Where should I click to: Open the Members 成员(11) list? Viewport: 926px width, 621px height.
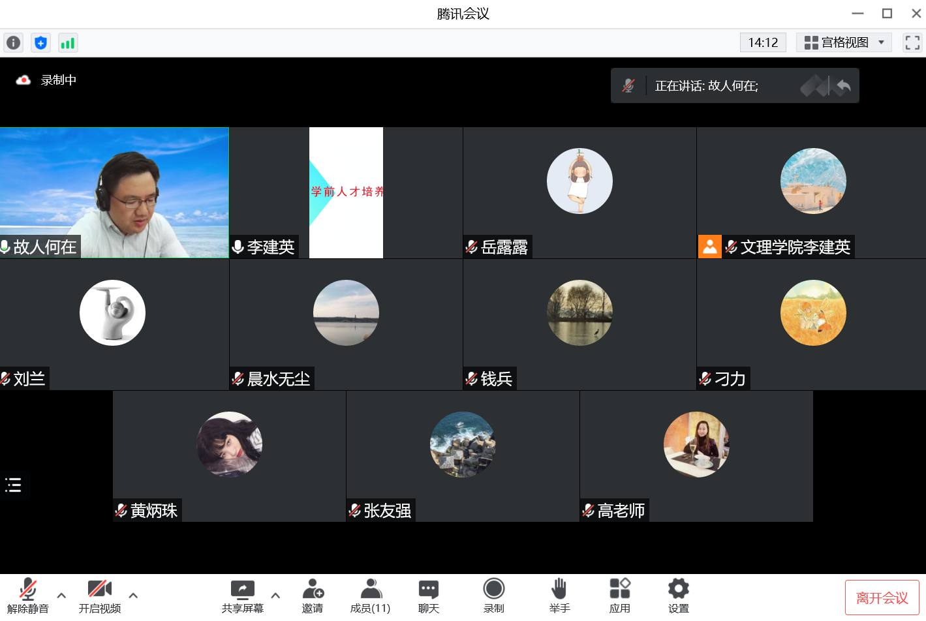coord(370,596)
